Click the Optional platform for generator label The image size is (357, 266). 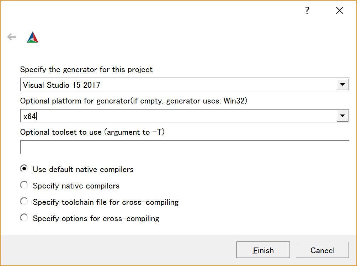pyautogui.click(x=134, y=101)
